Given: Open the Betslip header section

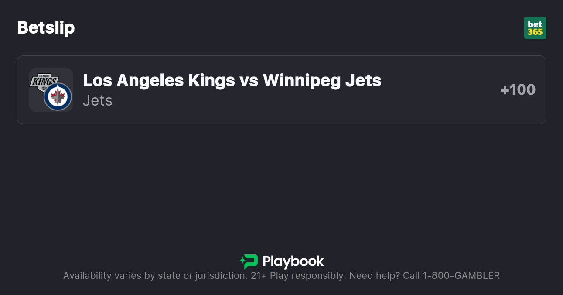Looking at the screenshot, I should point(46,27).
